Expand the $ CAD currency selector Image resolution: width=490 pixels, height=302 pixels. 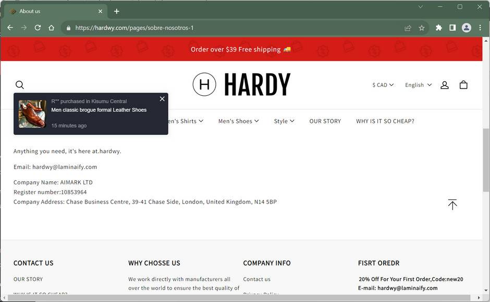tap(383, 85)
